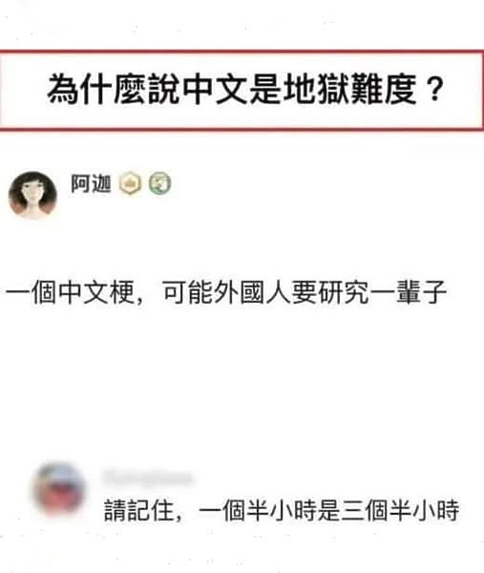
Task: Click 一輩子 at the end of the answer
Action: 409,292
